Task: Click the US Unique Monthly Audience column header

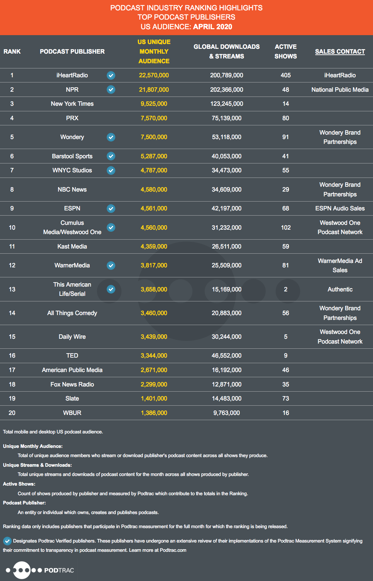Action: 154,51
